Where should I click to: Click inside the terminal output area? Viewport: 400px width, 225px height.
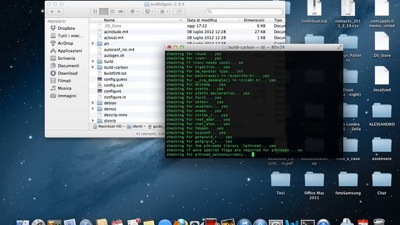pos(254,104)
